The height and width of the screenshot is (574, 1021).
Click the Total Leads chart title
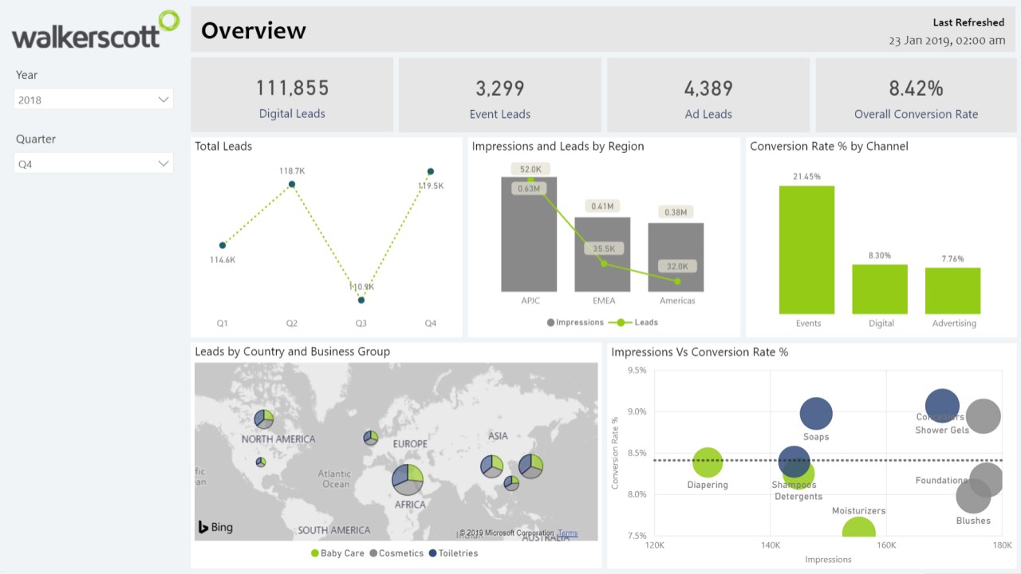coord(223,147)
